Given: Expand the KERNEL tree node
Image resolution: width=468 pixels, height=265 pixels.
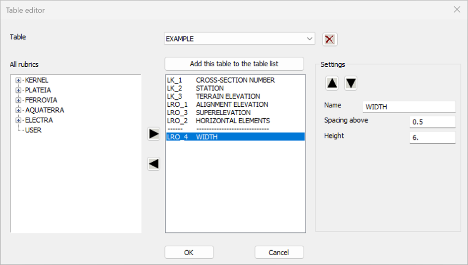Looking at the screenshot, I should point(18,80).
